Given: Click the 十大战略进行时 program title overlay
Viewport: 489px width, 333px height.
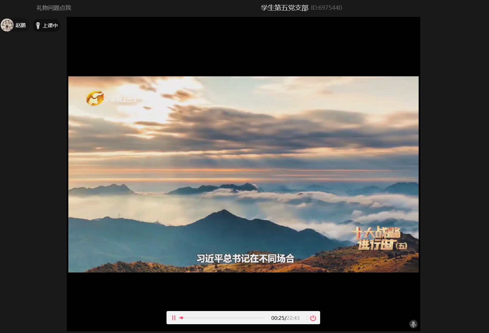Looking at the screenshot, I should coord(376,238).
